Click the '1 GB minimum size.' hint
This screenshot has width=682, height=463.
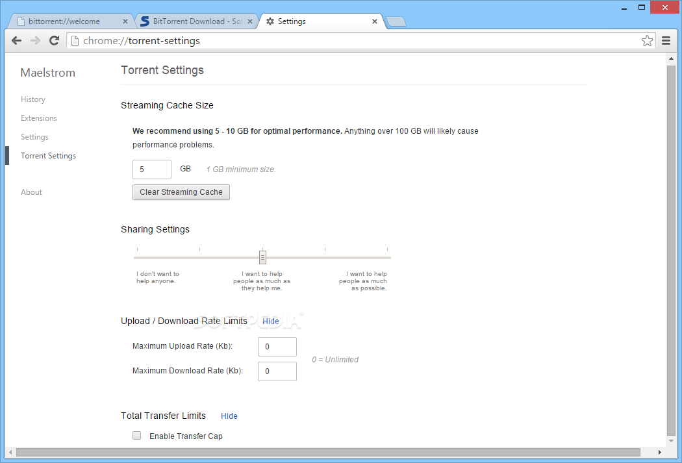point(241,169)
